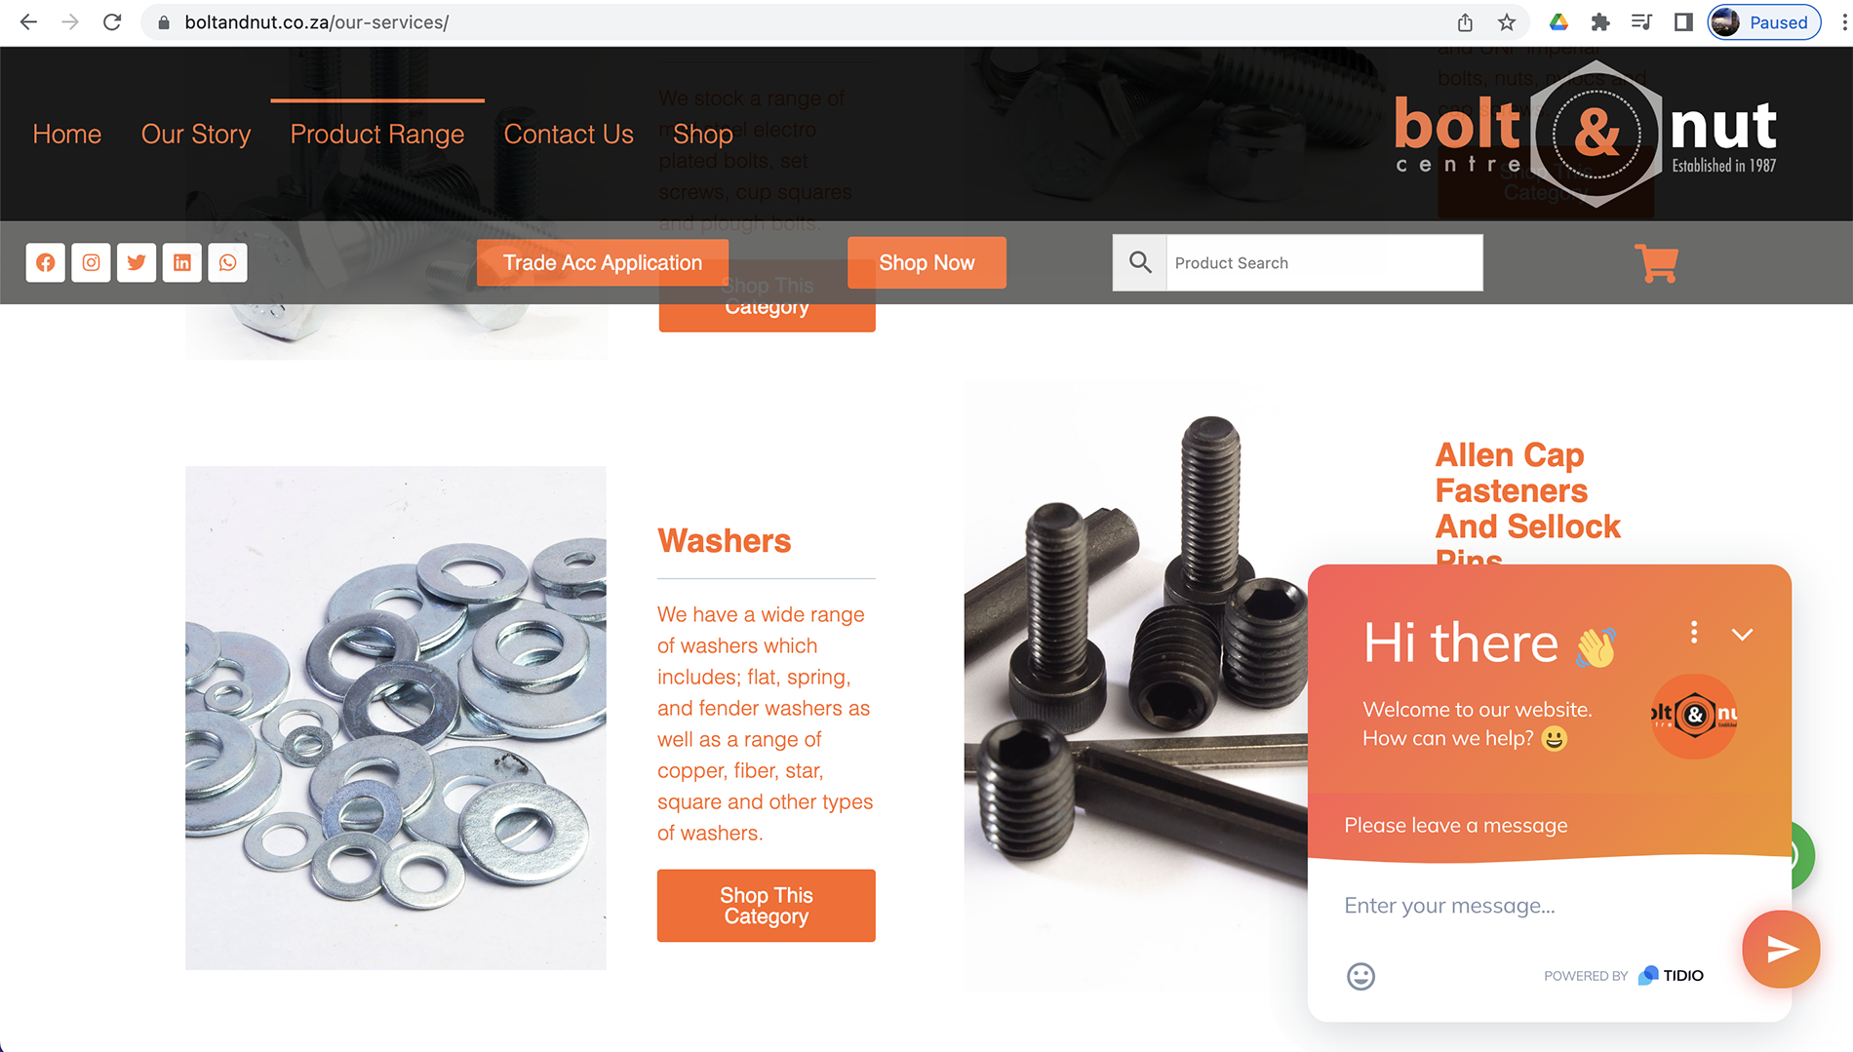This screenshot has width=1853, height=1052.
Task: Open the LinkedIn social icon
Action: [x=182, y=262]
